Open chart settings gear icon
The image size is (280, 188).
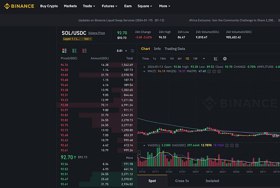pos(225,59)
